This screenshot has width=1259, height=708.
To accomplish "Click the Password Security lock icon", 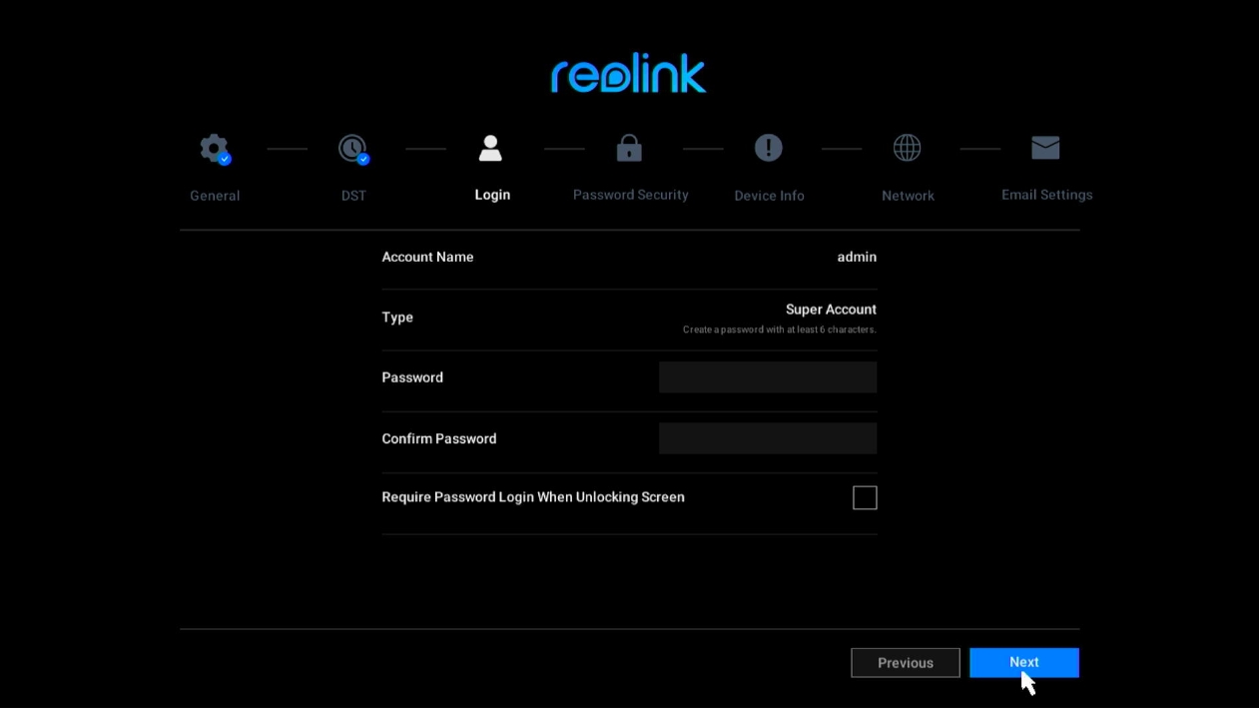I will 629,148.
